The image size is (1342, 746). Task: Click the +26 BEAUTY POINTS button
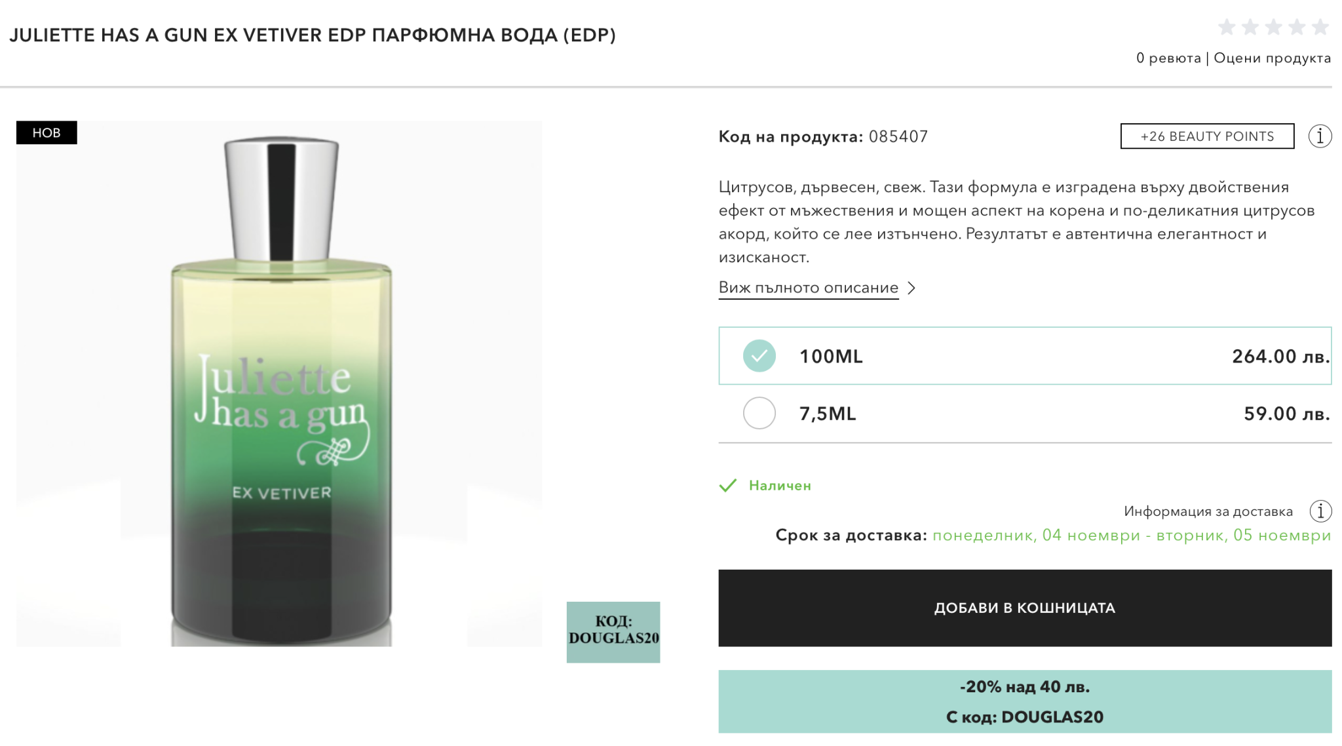tap(1206, 136)
